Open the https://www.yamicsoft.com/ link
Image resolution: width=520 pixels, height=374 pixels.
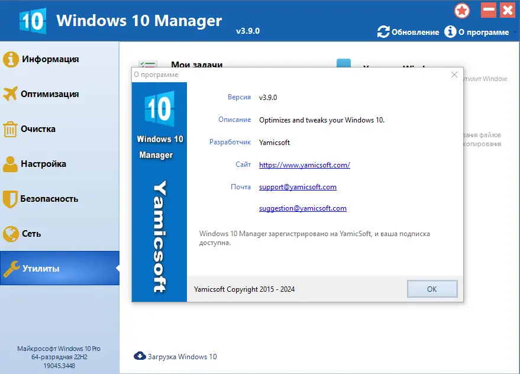(x=305, y=165)
